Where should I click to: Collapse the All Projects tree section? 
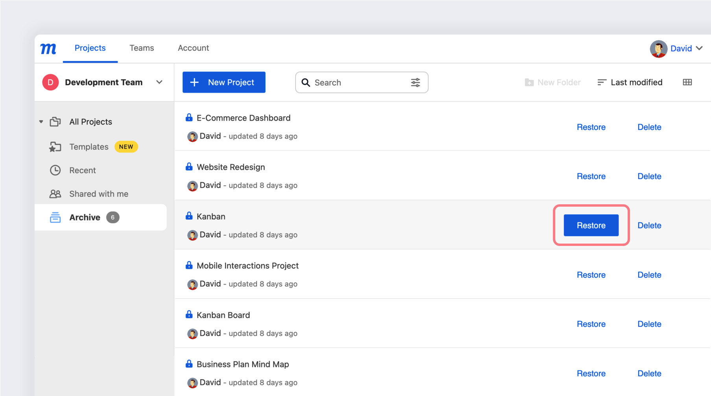(x=41, y=121)
